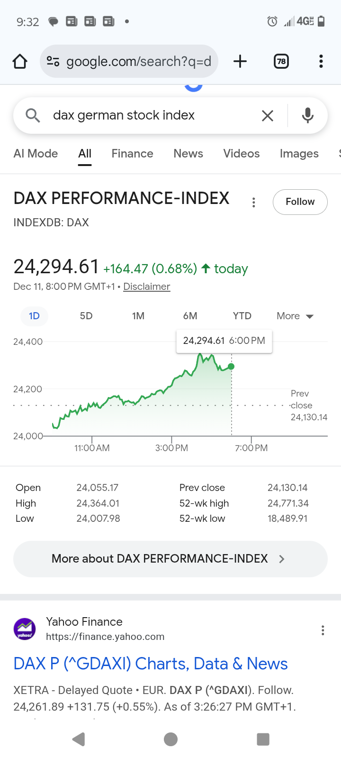This screenshot has width=341, height=759.
Task: Open DAX index three-dot options
Action: (x=254, y=203)
